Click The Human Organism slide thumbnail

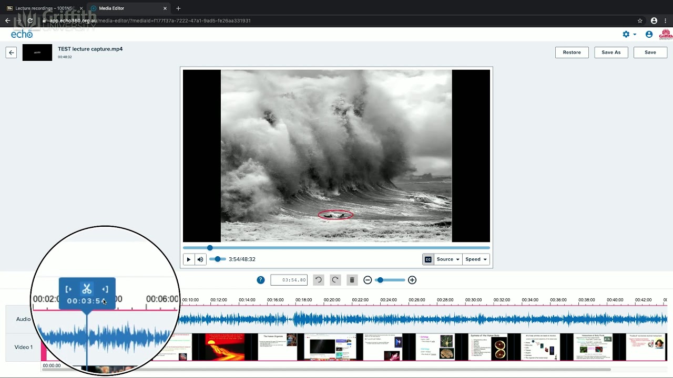278,347
